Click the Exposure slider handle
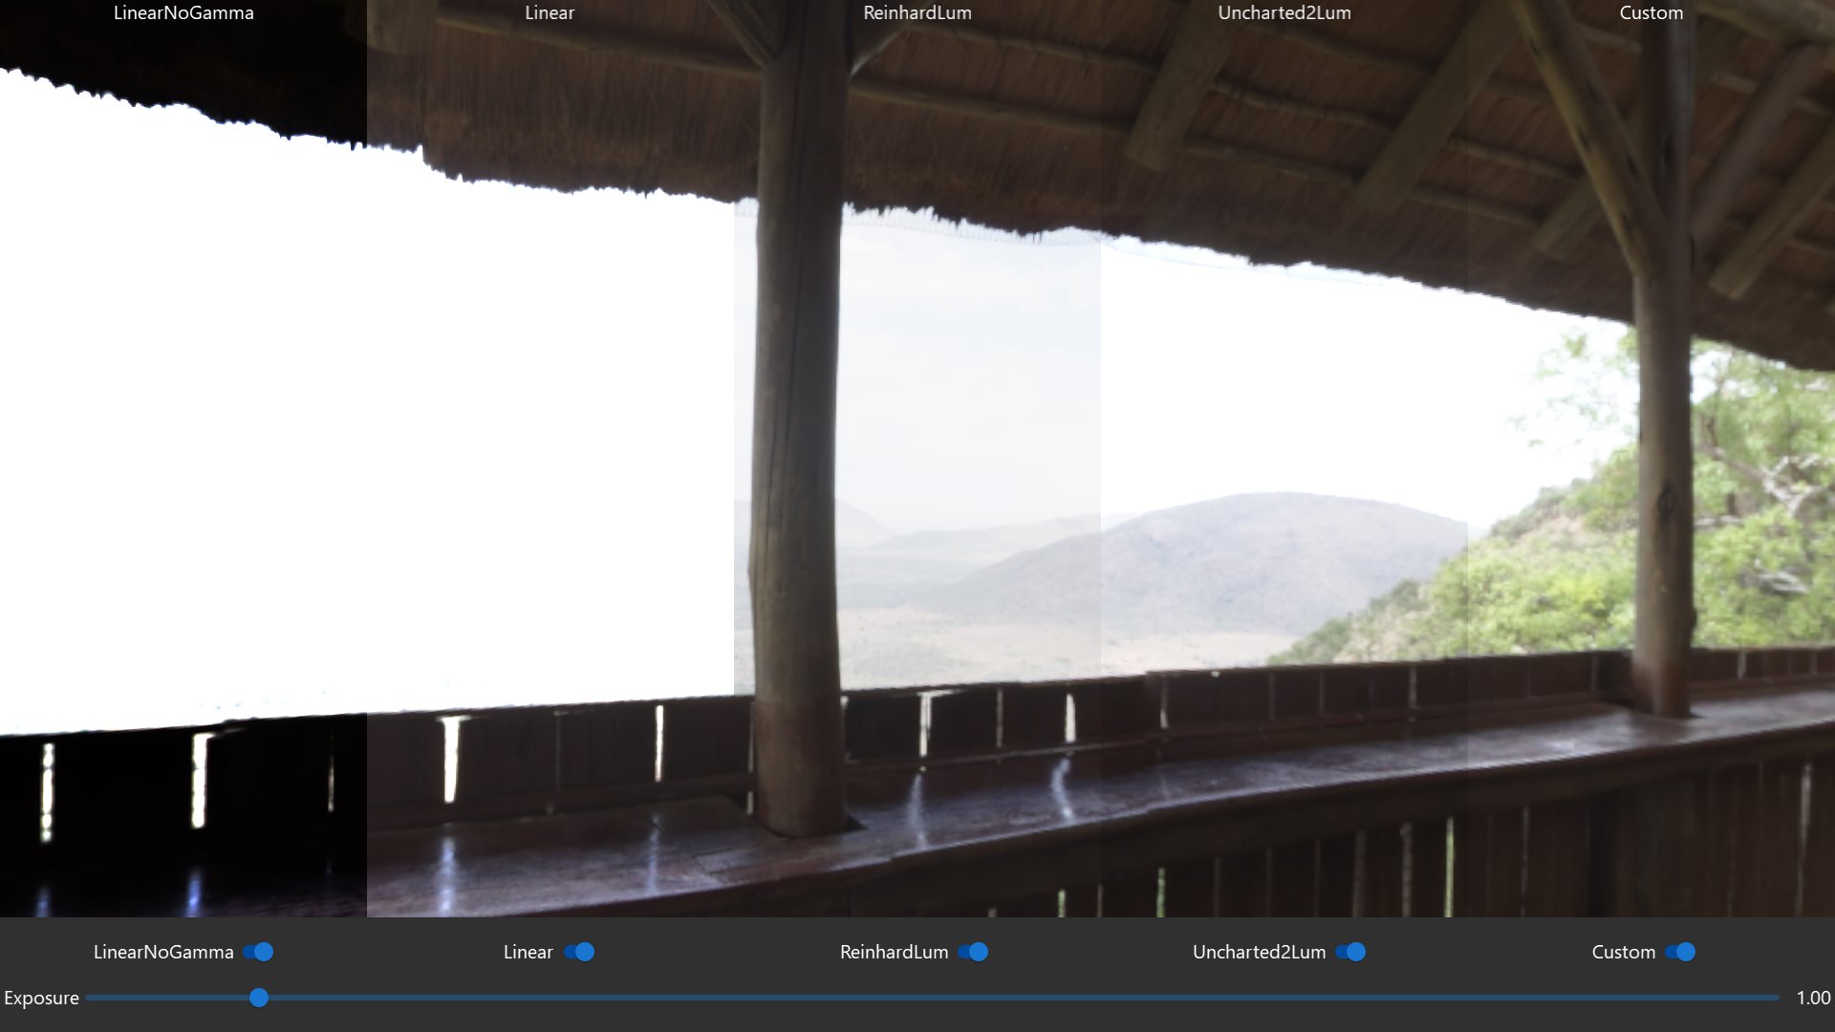 tap(259, 998)
